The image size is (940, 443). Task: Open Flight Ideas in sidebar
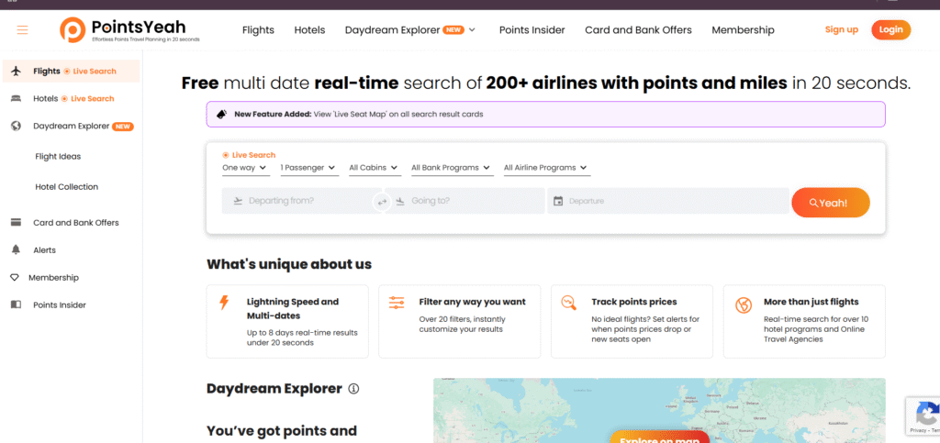(x=58, y=157)
